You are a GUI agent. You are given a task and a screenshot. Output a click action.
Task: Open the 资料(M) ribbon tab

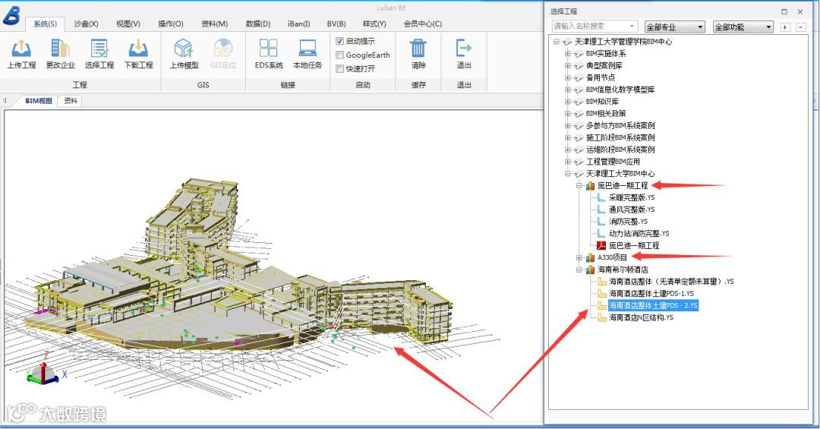coord(214,24)
